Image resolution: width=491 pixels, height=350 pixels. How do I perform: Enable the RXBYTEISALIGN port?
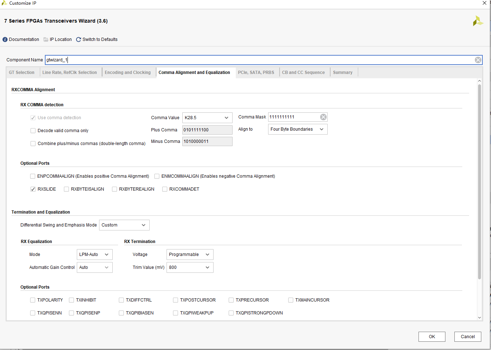[x=66, y=189]
